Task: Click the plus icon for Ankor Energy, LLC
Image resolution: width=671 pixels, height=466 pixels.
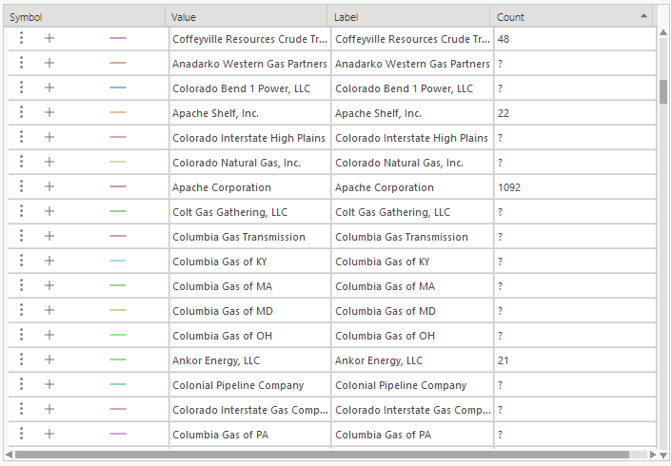Action: coord(49,359)
